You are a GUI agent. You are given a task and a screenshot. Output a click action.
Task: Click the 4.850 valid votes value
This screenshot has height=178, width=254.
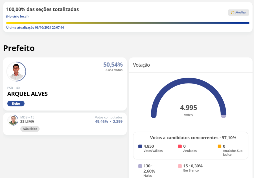(149, 146)
